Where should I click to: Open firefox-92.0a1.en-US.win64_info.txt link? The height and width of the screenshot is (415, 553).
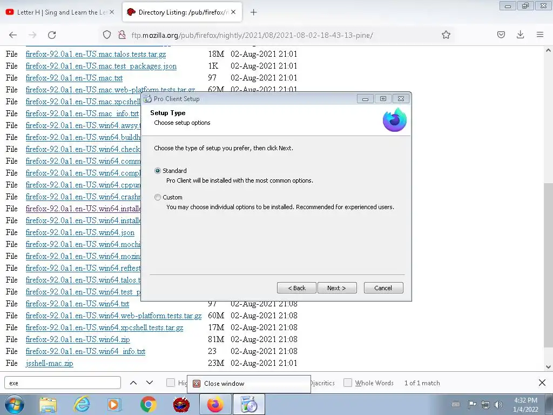85,351
